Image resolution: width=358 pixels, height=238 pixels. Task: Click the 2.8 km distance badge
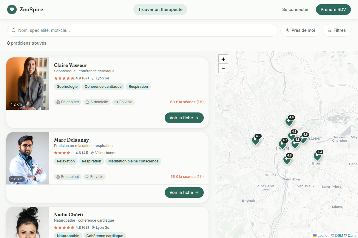[17, 179]
